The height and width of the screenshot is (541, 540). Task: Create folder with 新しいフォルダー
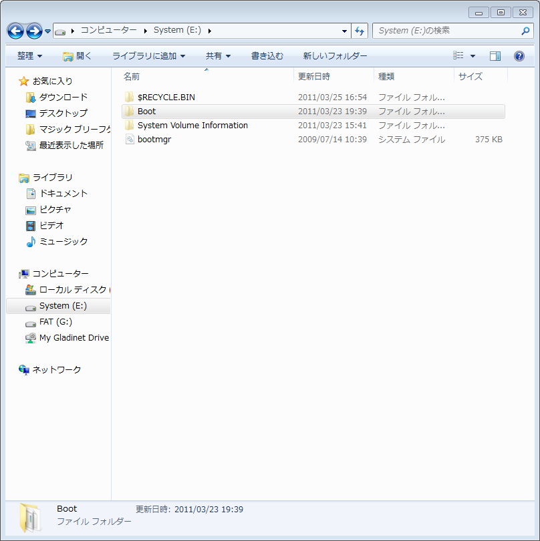point(335,56)
